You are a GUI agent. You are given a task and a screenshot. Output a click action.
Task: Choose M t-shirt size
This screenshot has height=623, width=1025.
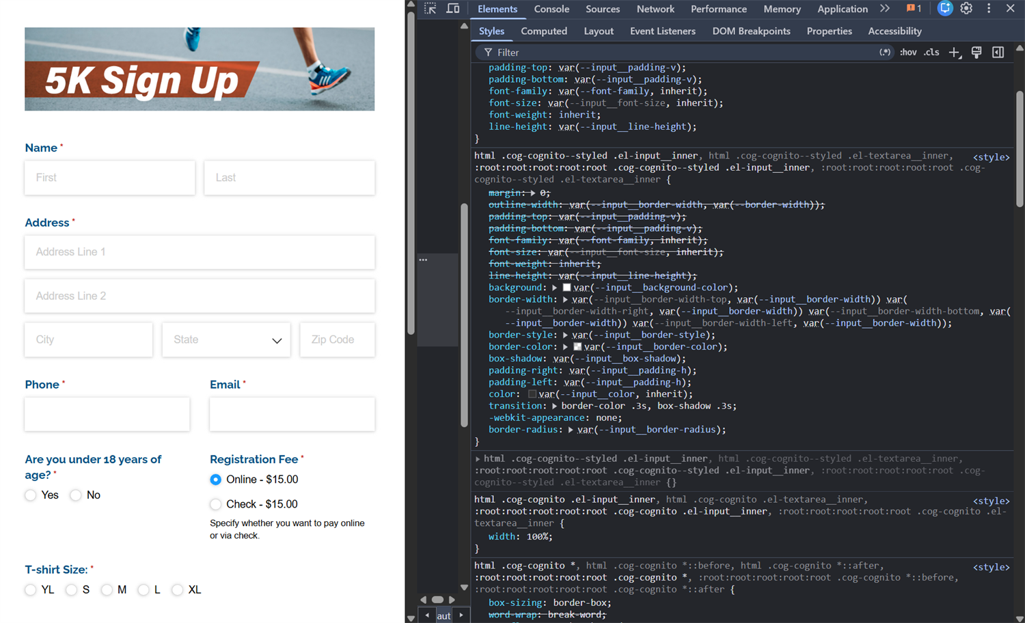[x=107, y=590]
